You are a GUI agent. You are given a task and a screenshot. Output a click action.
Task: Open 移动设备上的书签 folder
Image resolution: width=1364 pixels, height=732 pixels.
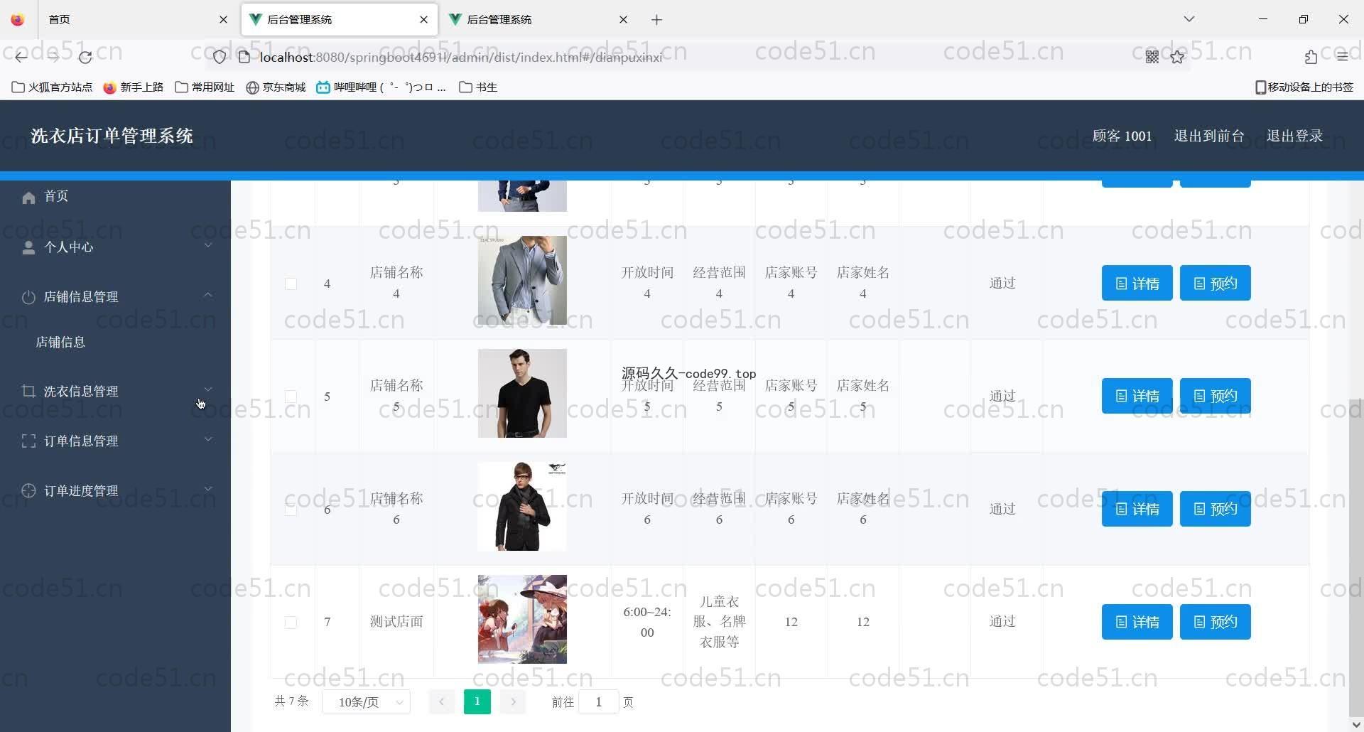(1304, 87)
